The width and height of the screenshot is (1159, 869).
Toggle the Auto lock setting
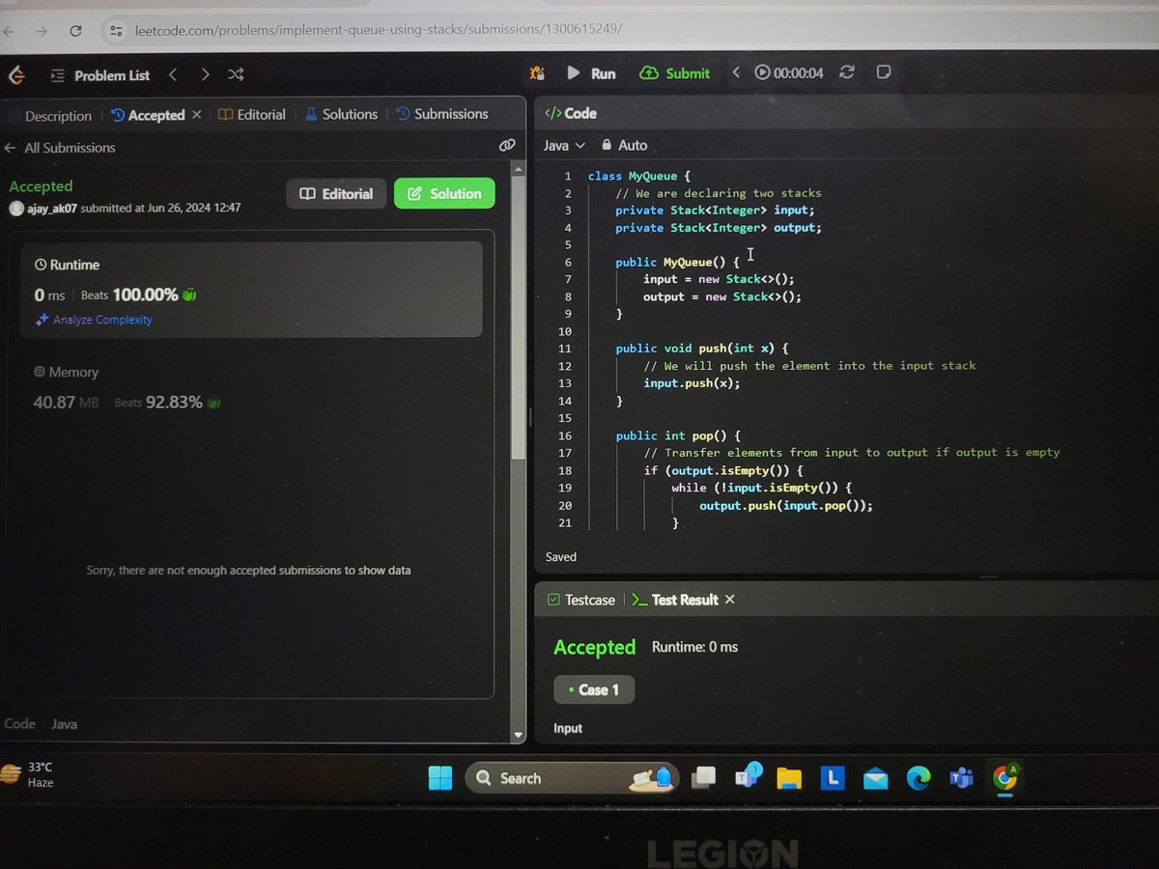pyautogui.click(x=624, y=145)
